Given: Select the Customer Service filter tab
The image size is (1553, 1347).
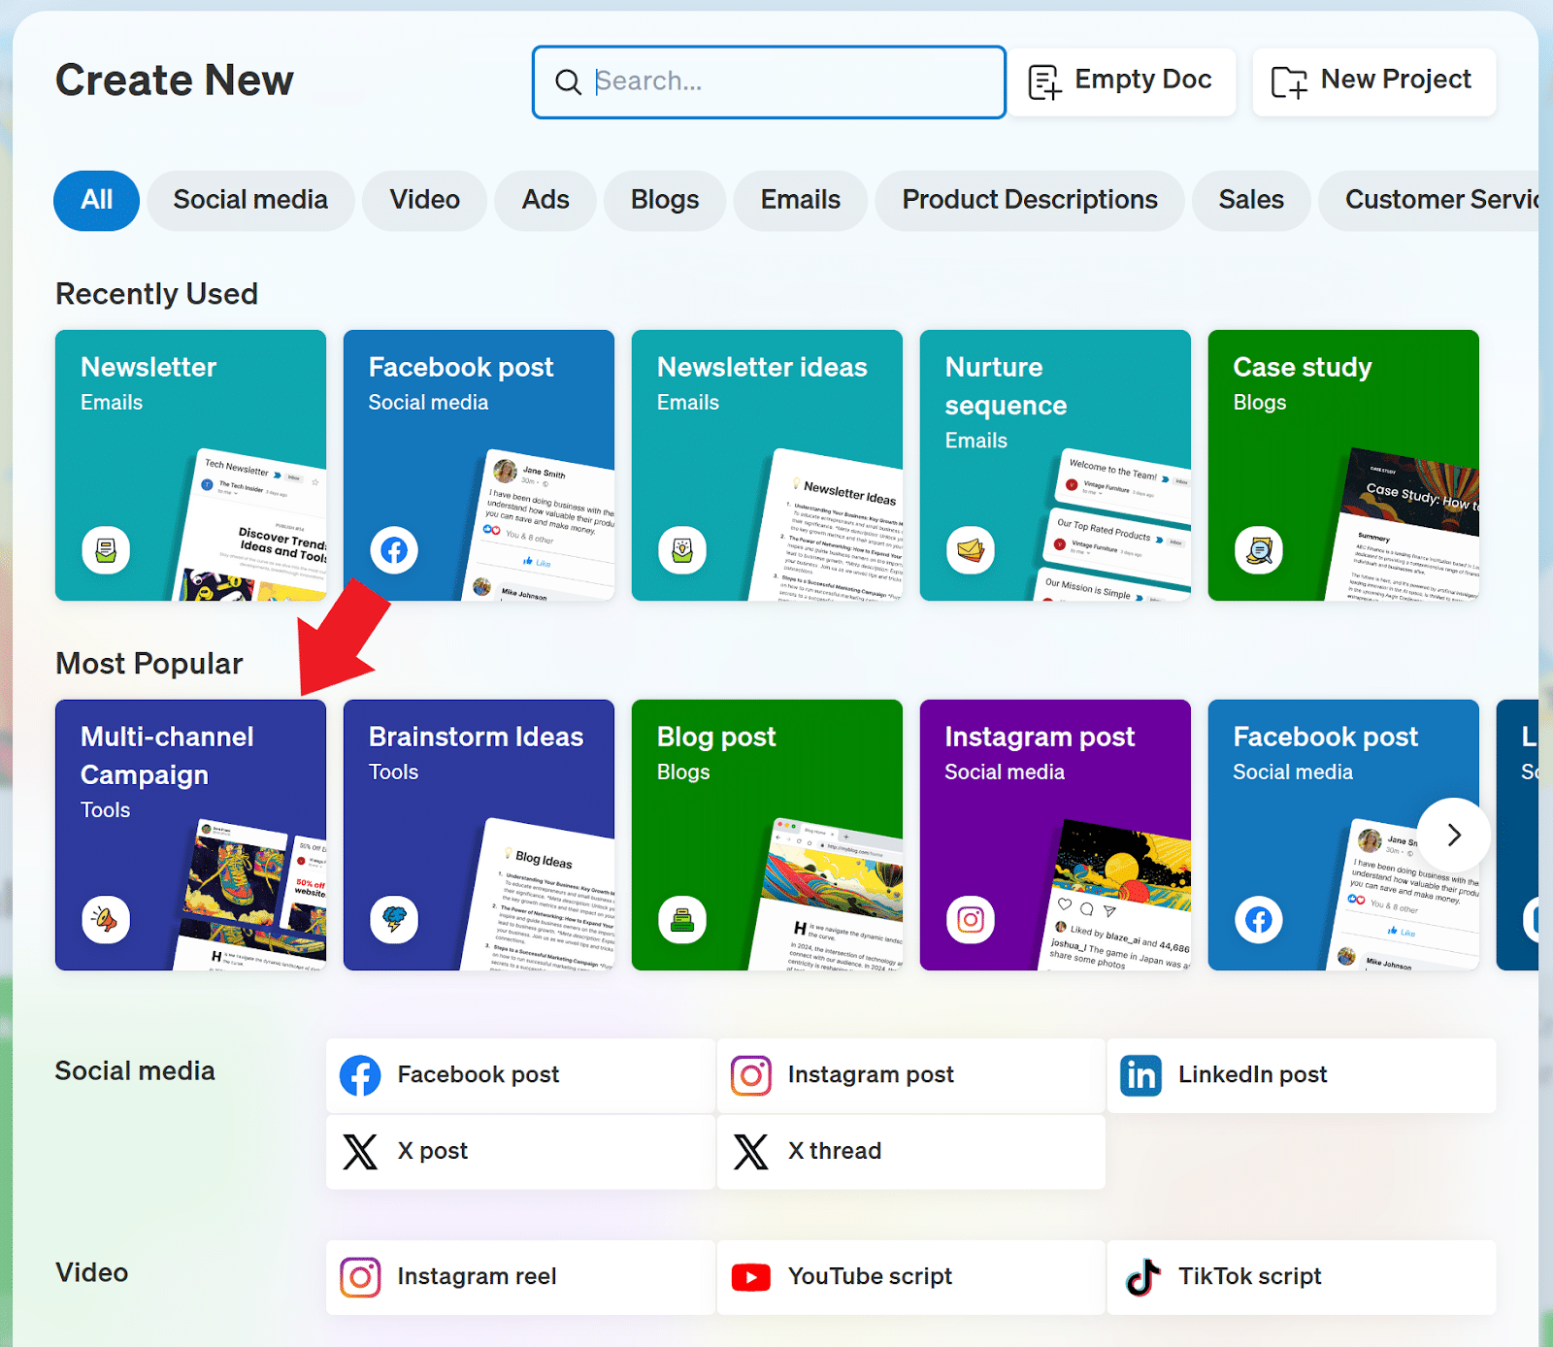Looking at the screenshot, I should coord(1429,200).
